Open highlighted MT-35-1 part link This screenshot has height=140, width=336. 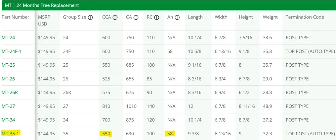tap(11, 134)
